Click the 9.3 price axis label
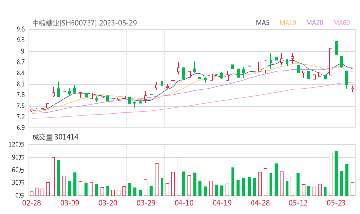 20,40
